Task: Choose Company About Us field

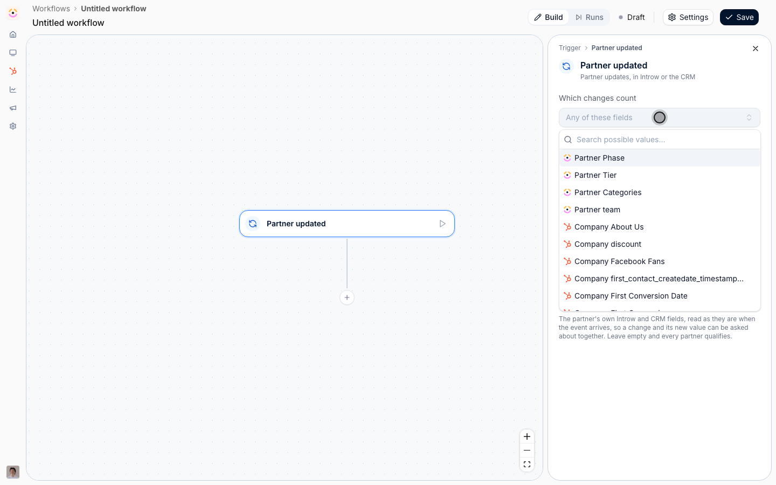Action: pos(660,227)
